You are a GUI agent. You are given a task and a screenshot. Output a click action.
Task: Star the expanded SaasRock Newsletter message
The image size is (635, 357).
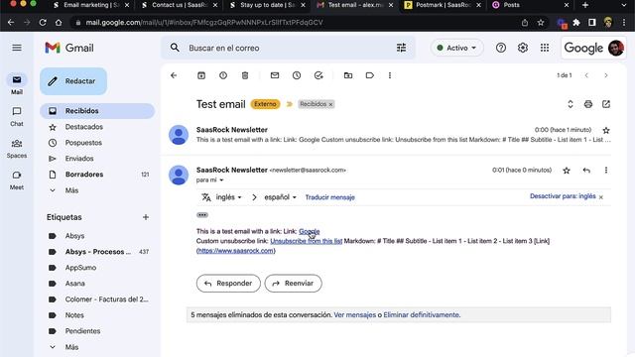tap(567, 171)
